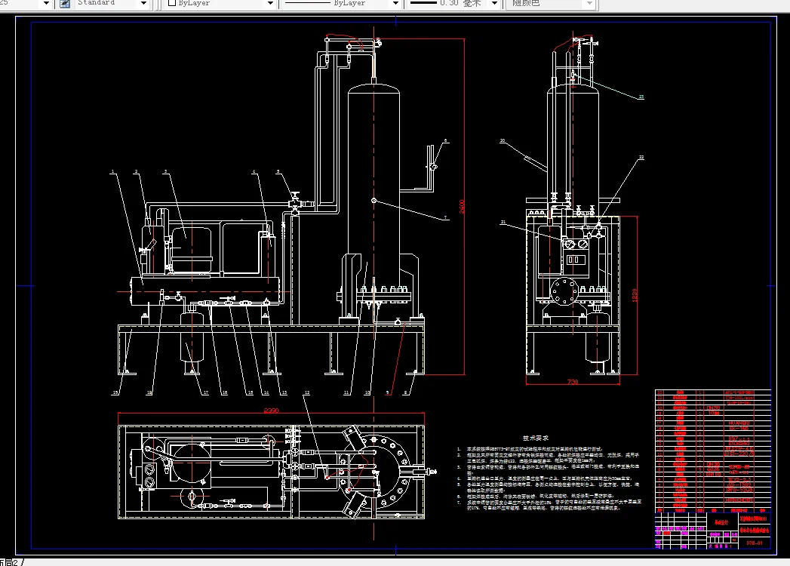790x566 pixels.
Task: Select part balloon number 22
Action: click(641, 157)
